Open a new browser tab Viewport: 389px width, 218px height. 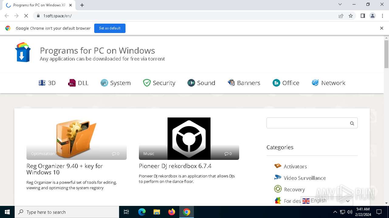pyautogui.click(x=82, y=5)
